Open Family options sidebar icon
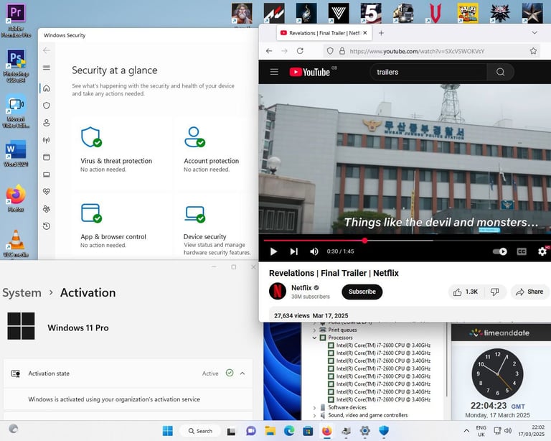This screenshot has height=441, width=551. 47,209
